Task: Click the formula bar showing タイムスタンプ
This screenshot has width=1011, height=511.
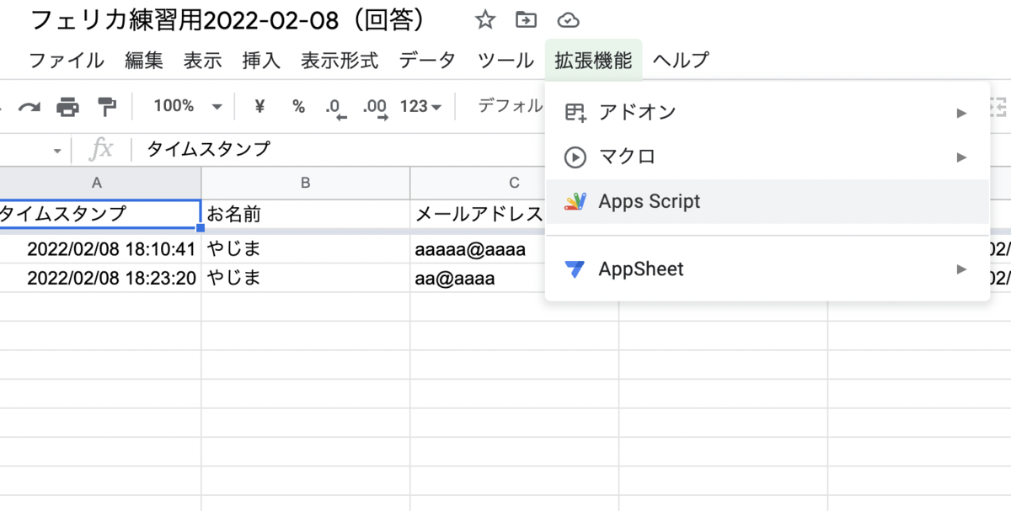Action: [505, 150]
